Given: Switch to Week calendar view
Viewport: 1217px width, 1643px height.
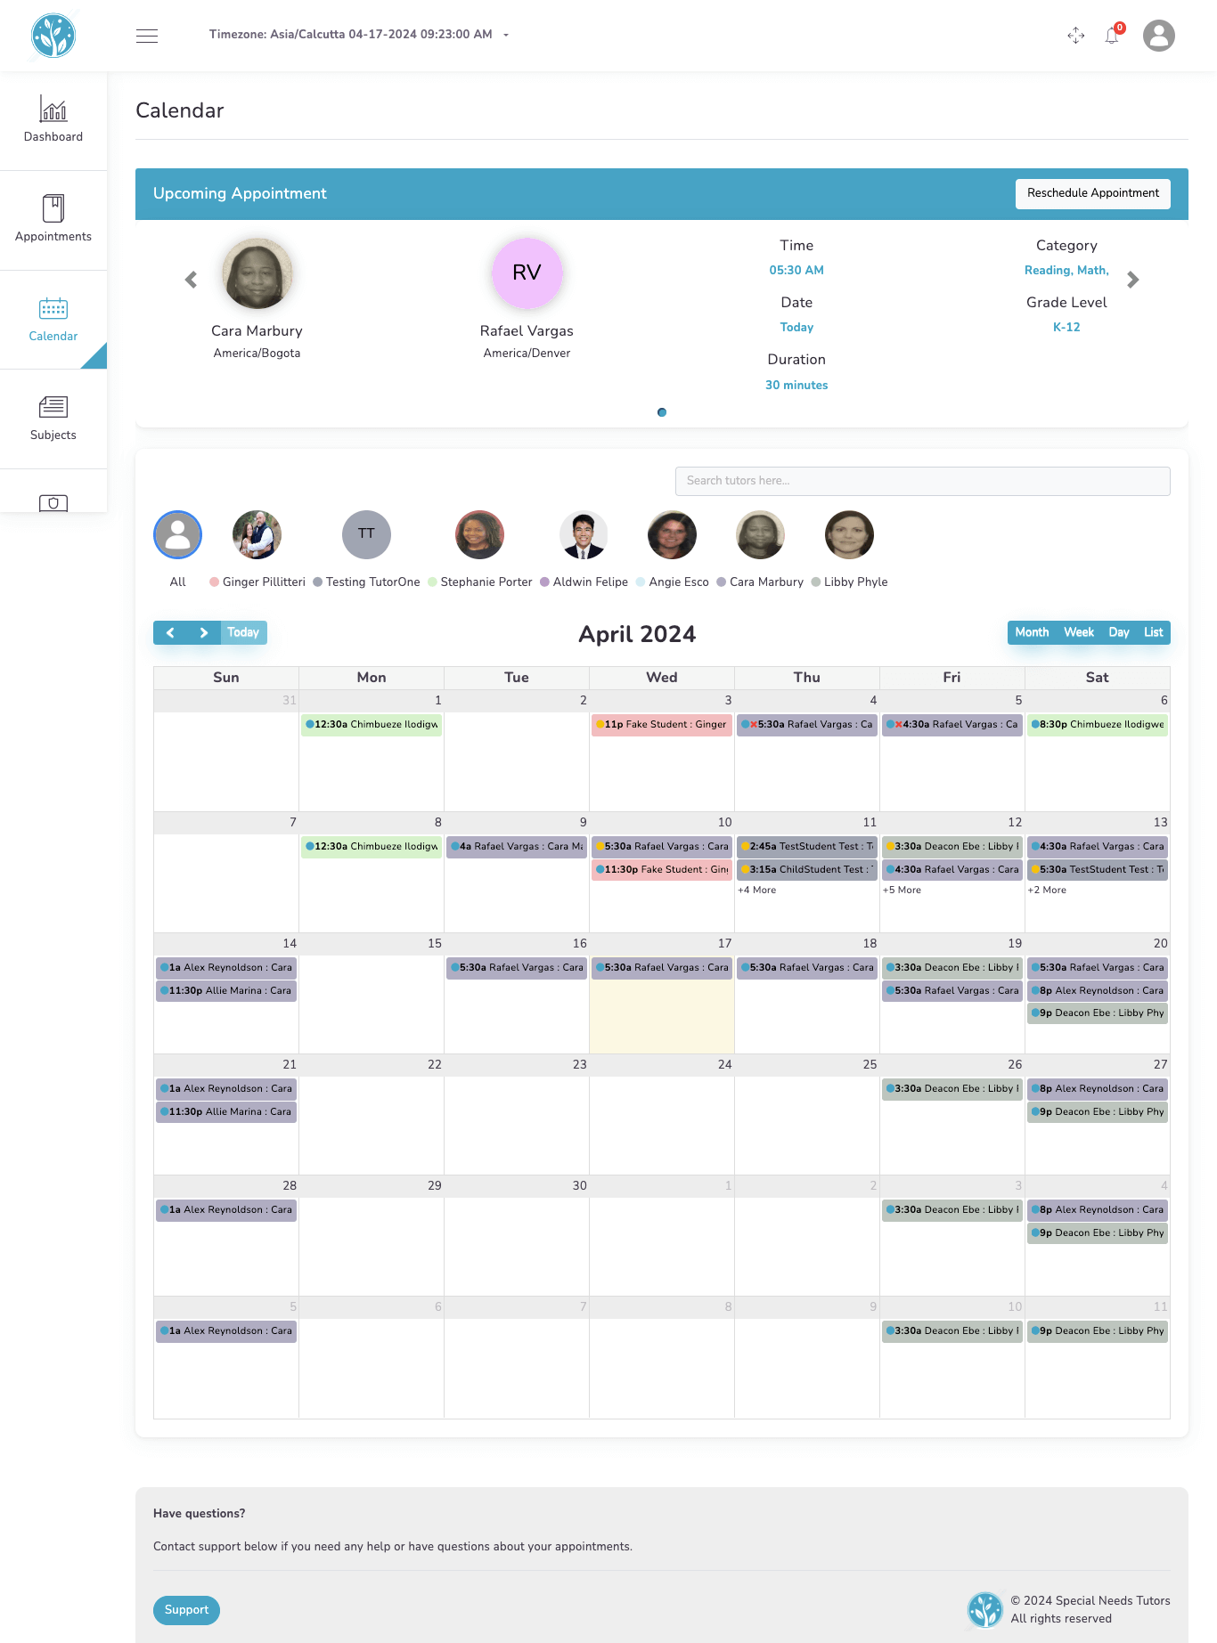Looking at the screenshot, I should click(1078, 632).
